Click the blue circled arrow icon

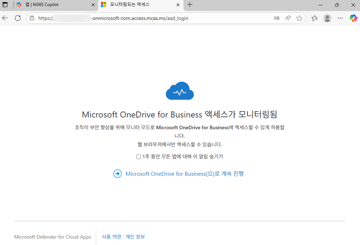117,173
